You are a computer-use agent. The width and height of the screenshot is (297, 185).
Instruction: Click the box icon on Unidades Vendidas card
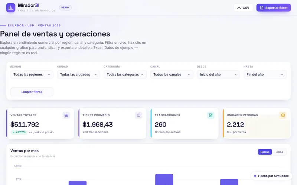pos(283,115)
